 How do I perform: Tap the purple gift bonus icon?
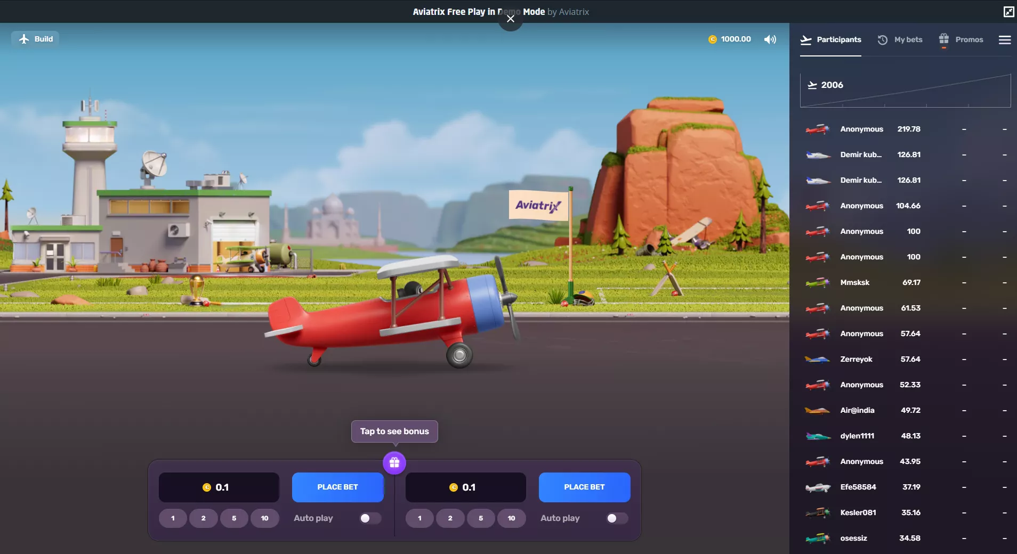394,462
